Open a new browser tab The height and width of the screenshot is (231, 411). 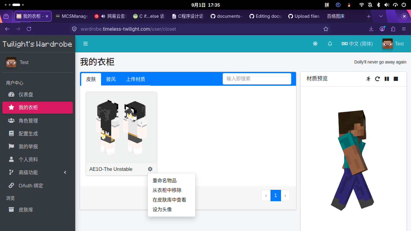369,16
